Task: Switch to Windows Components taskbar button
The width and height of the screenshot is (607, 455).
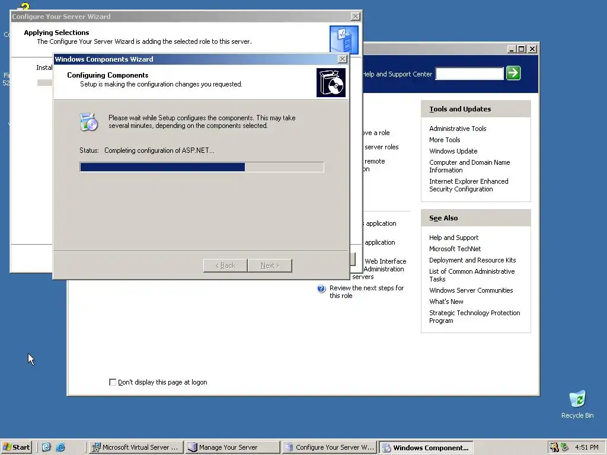Action: (x=426, y=447)
